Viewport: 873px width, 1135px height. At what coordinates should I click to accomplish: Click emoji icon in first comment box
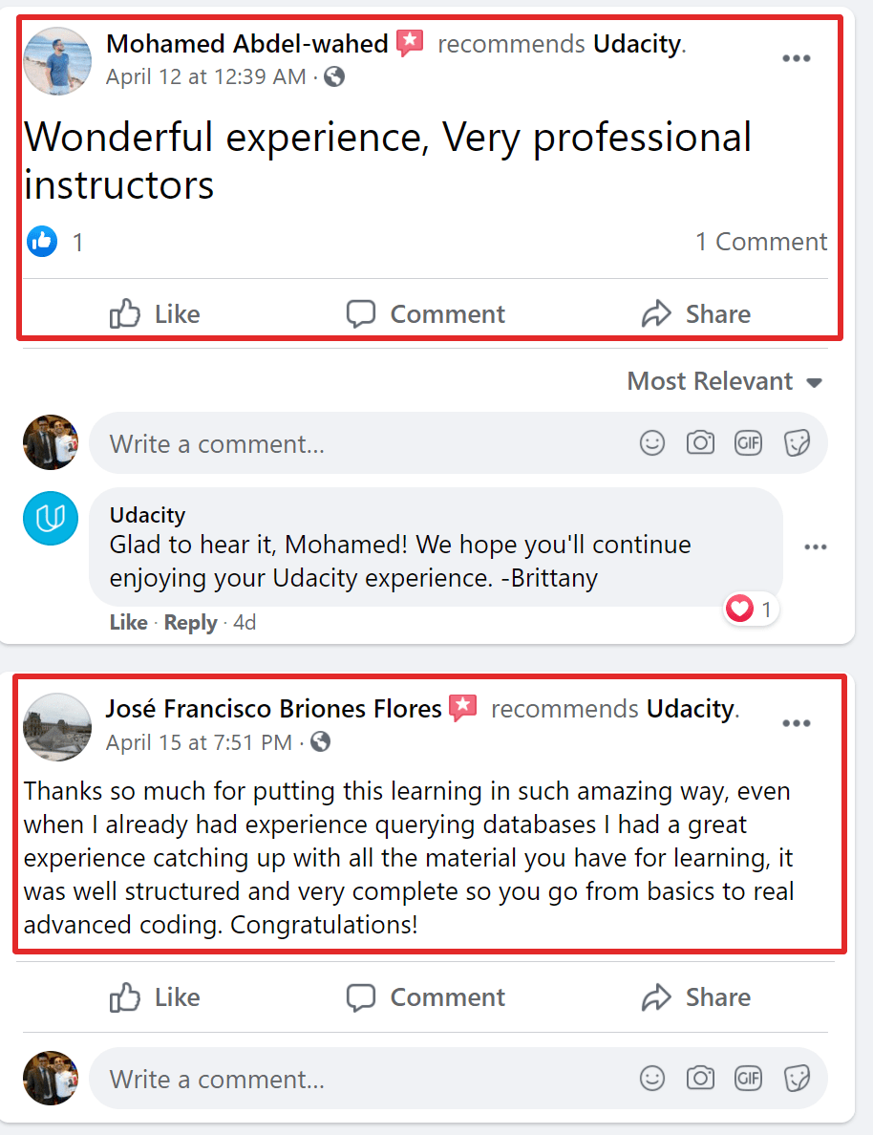(652, 443)
